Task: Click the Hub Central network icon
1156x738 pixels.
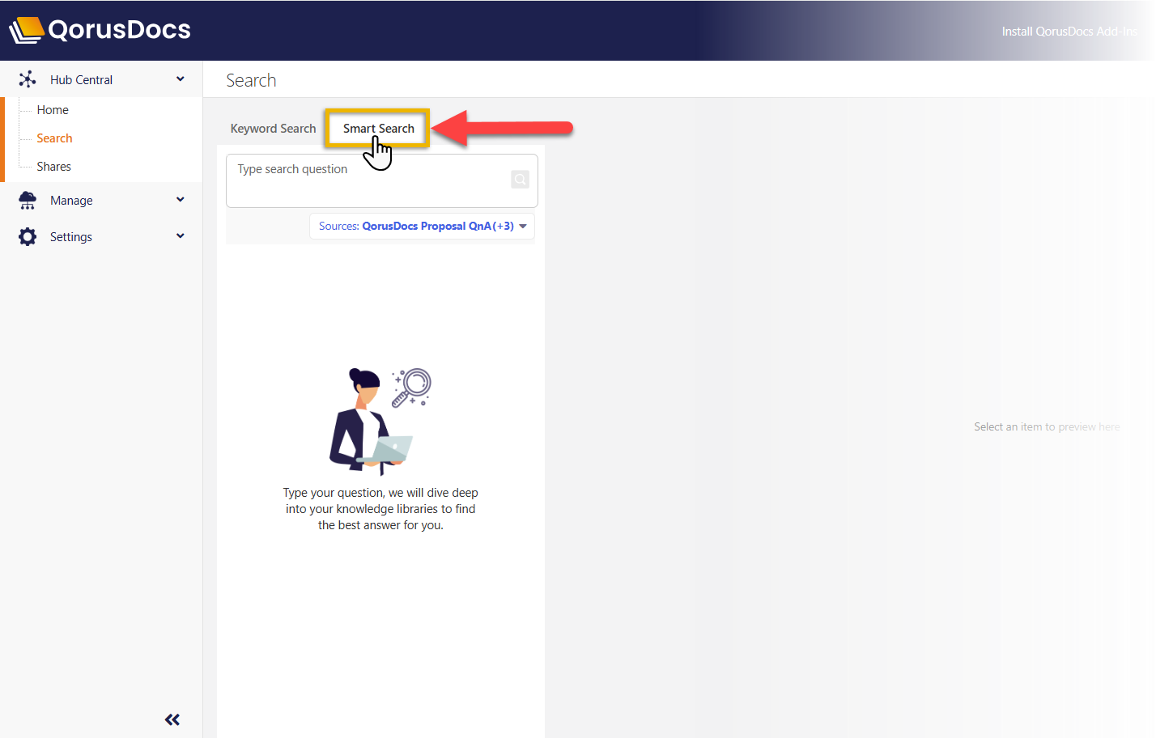Action: tap(28, 79)
